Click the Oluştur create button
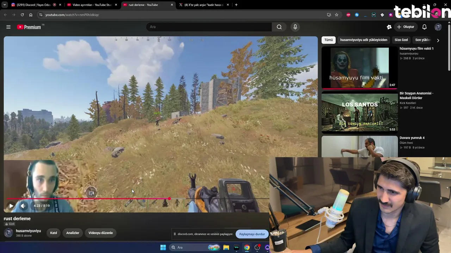The width and height of the screenshot is (451, 253). click(406, 27)
